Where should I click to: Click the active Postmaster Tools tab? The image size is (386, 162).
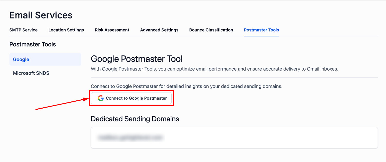point(261,30)
